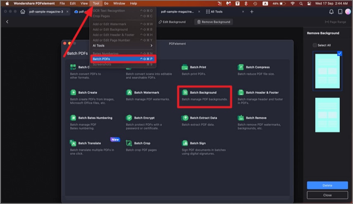This screenshot has height=204, width=353.
Task: Click the Close button
Action: tap(327, 195)
